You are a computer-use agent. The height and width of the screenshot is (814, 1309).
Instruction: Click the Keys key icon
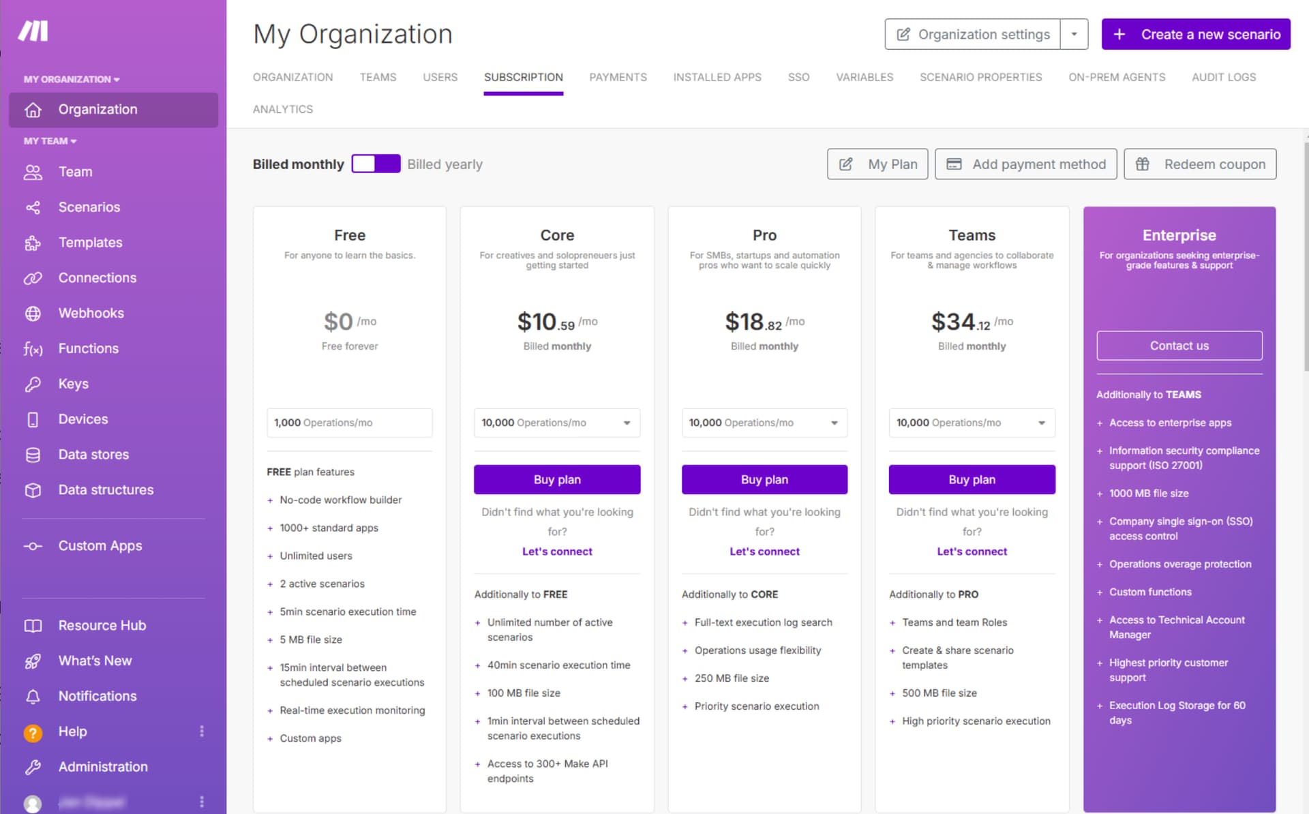click(33, 385)
